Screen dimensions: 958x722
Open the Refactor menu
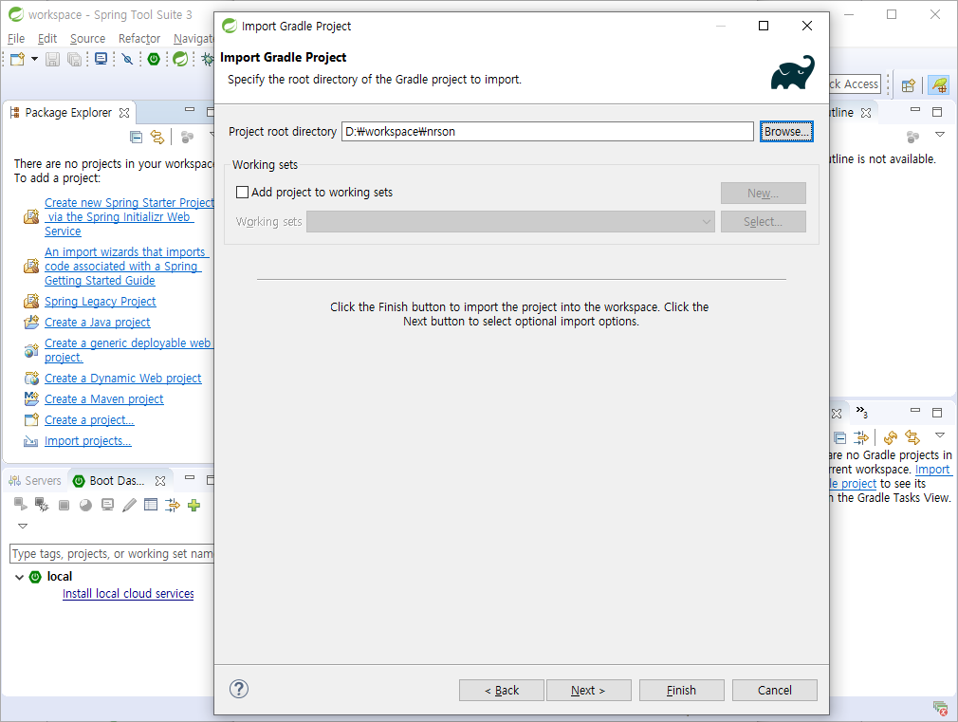coord(139,39)
